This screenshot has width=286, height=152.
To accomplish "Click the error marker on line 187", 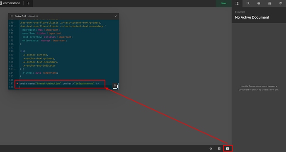I will [17, 84].
